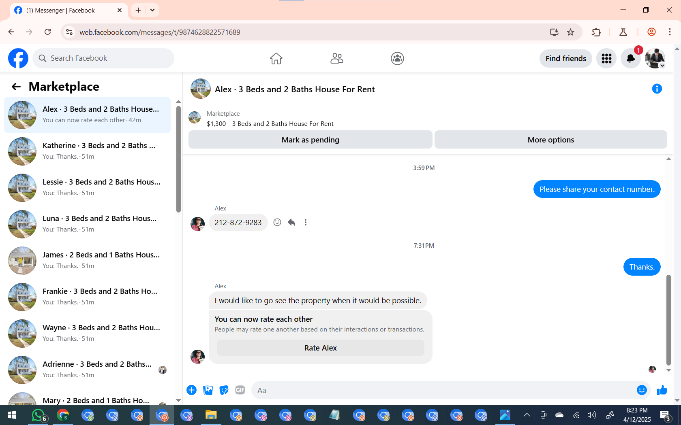The width and height of the screenshot is (681, 425).
Task: Open the GIF picker
Action: 240,390
